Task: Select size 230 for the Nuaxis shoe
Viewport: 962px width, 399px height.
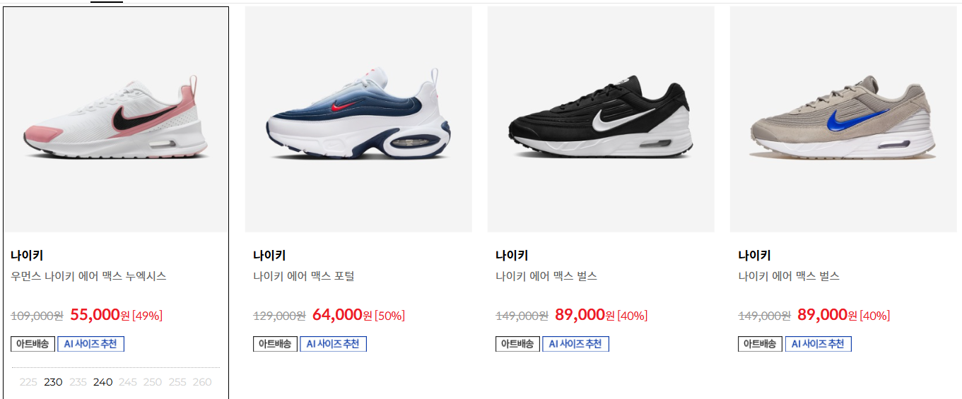Action: coord(53,382)
